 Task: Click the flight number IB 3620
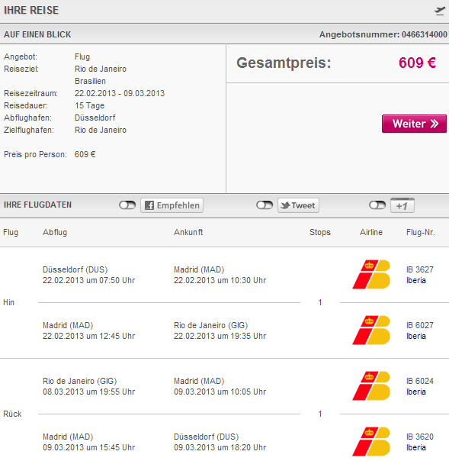tap(420, 437)
